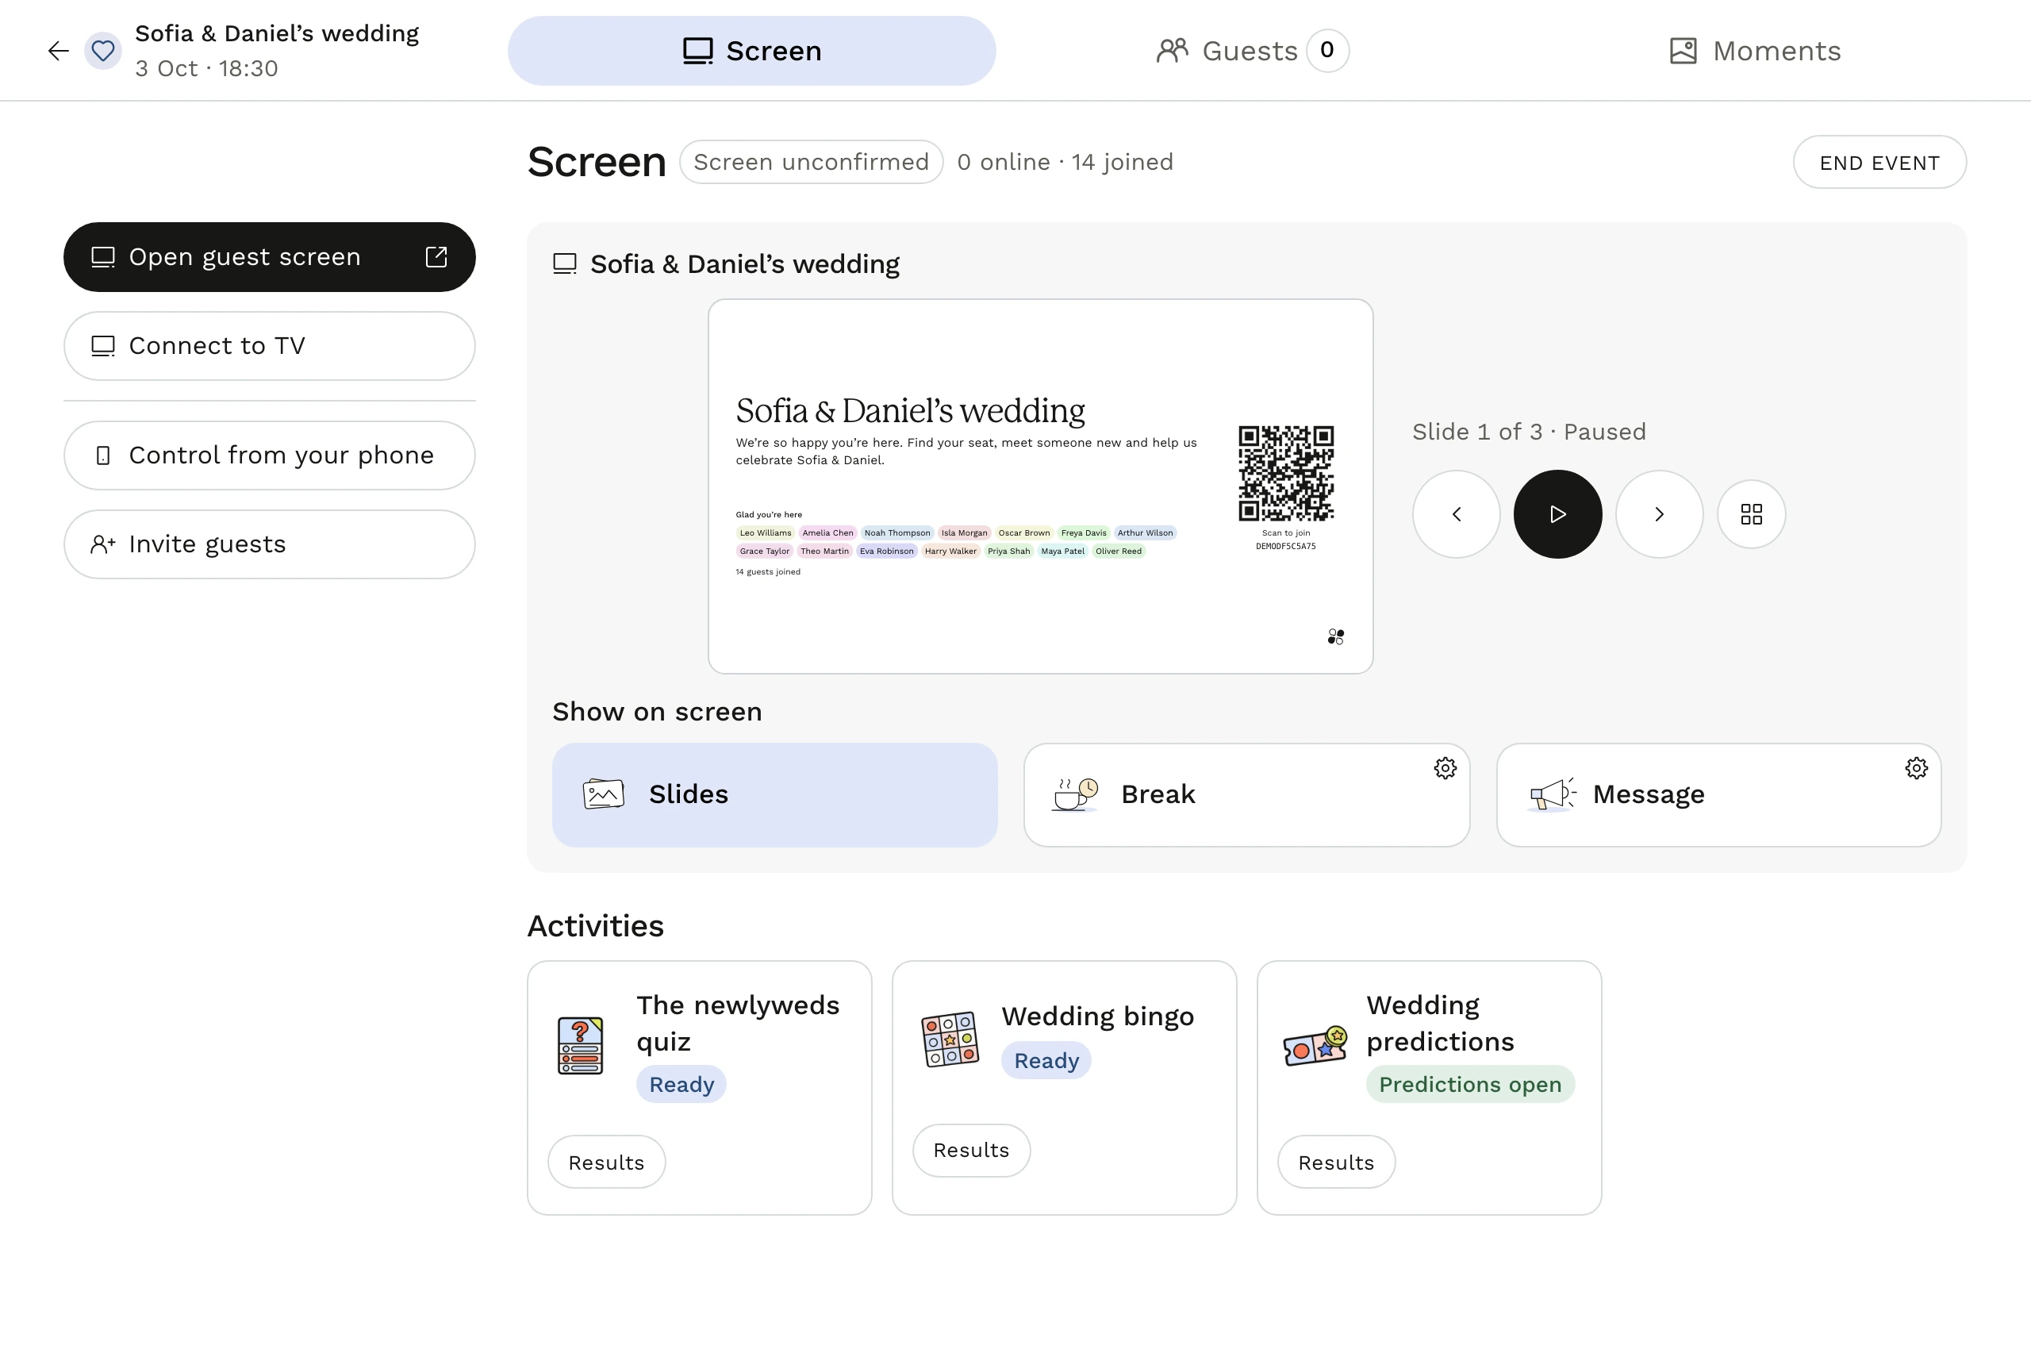
Task: Show Slides on screen
Action: [775, 795]
